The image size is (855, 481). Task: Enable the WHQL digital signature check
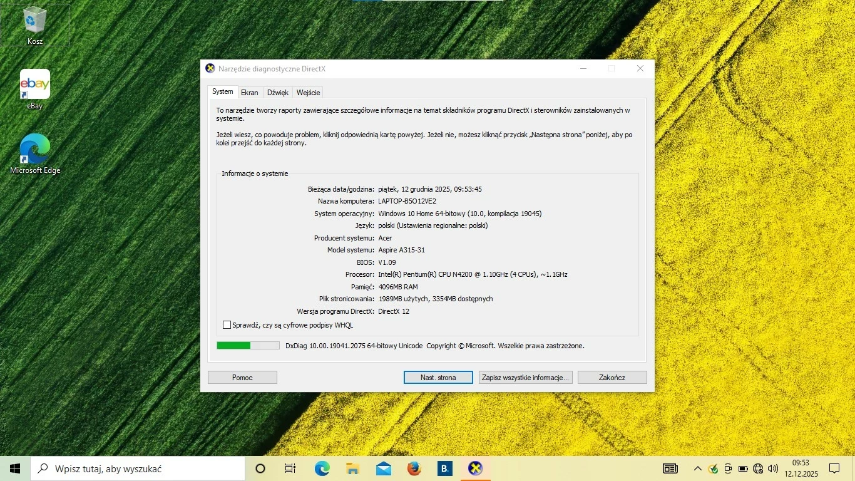[227, 324]
